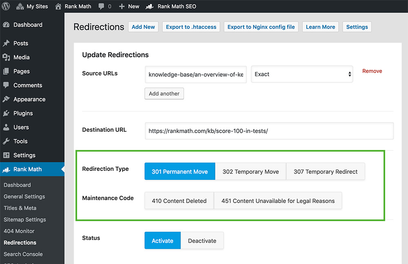Viewport: 408px width, 264px height.
Task: Open General Settings submenu
Action: pyautogui.click(x=24, y=196)
